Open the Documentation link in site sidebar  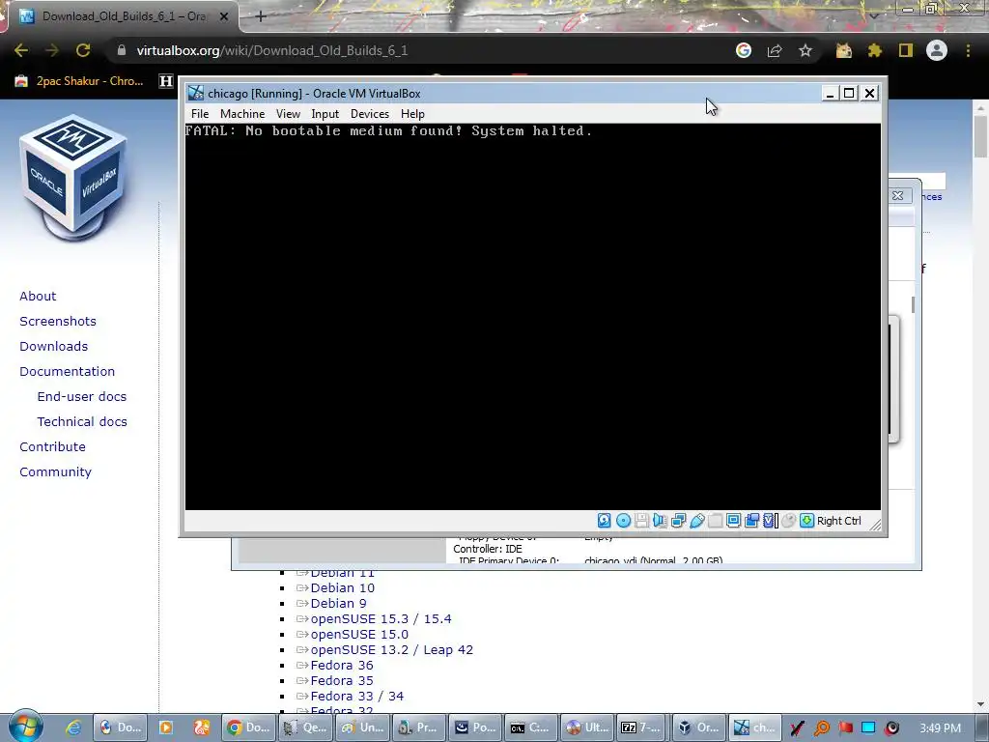[67, 372]
